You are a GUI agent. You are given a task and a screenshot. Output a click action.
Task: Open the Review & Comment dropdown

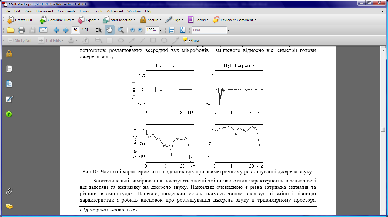coord(234,20)
